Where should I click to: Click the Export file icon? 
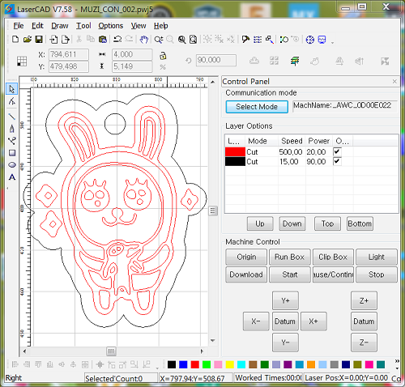click(66, 40)
